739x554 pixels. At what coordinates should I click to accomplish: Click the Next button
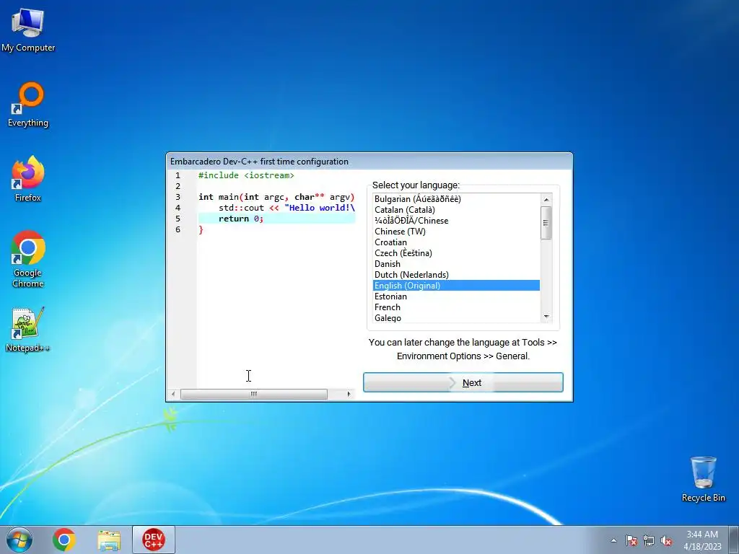point(463,382)
